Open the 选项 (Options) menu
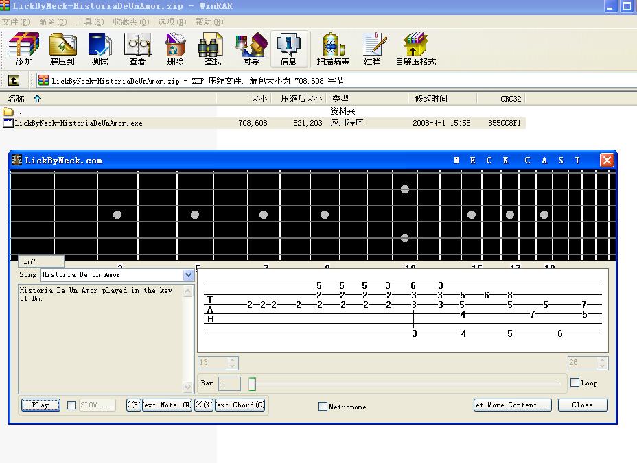 pos(172,21)
